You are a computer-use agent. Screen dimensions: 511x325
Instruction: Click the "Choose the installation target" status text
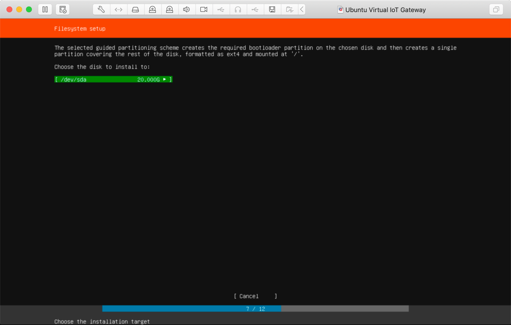102,322
